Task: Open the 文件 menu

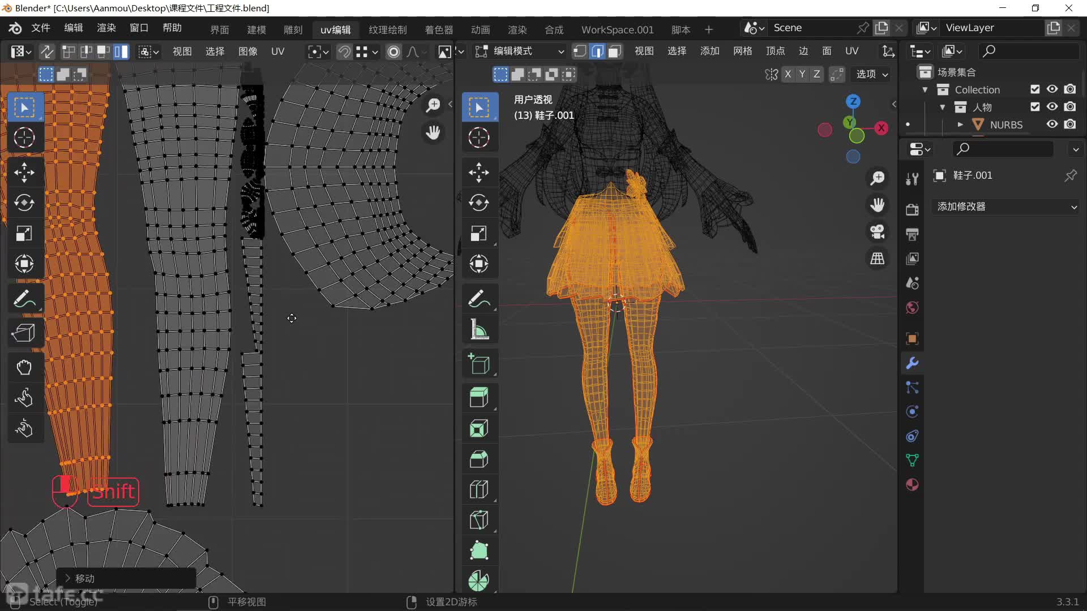Action: point(40,28)
